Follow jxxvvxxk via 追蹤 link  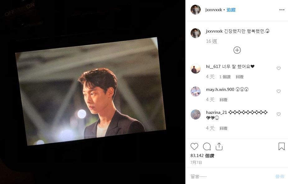(231, 10)
